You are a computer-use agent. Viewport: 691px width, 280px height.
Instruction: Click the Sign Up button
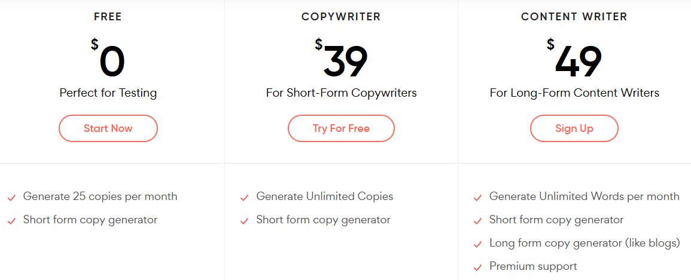pyautogui.click(x=574, y=128)
